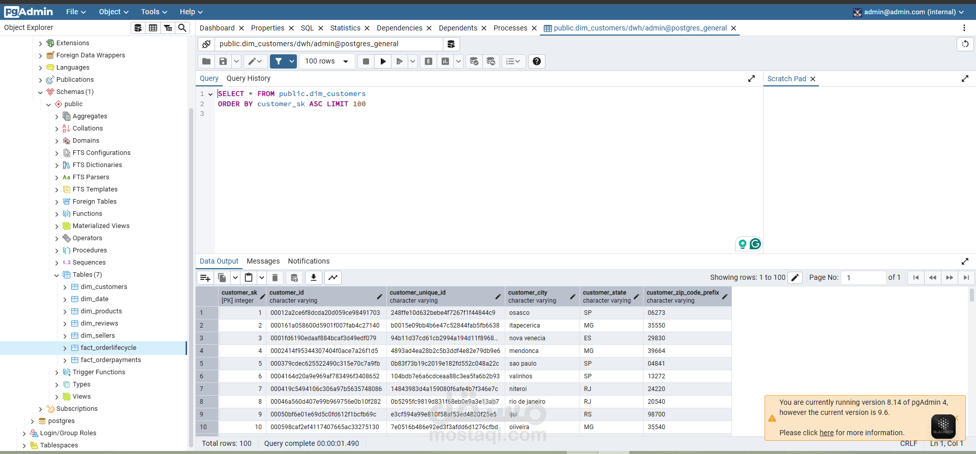Click the 'here' link in the version notice

[x=827, y=433]
